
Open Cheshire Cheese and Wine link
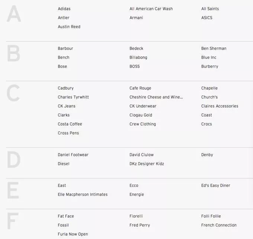click(x=156, y=97)
